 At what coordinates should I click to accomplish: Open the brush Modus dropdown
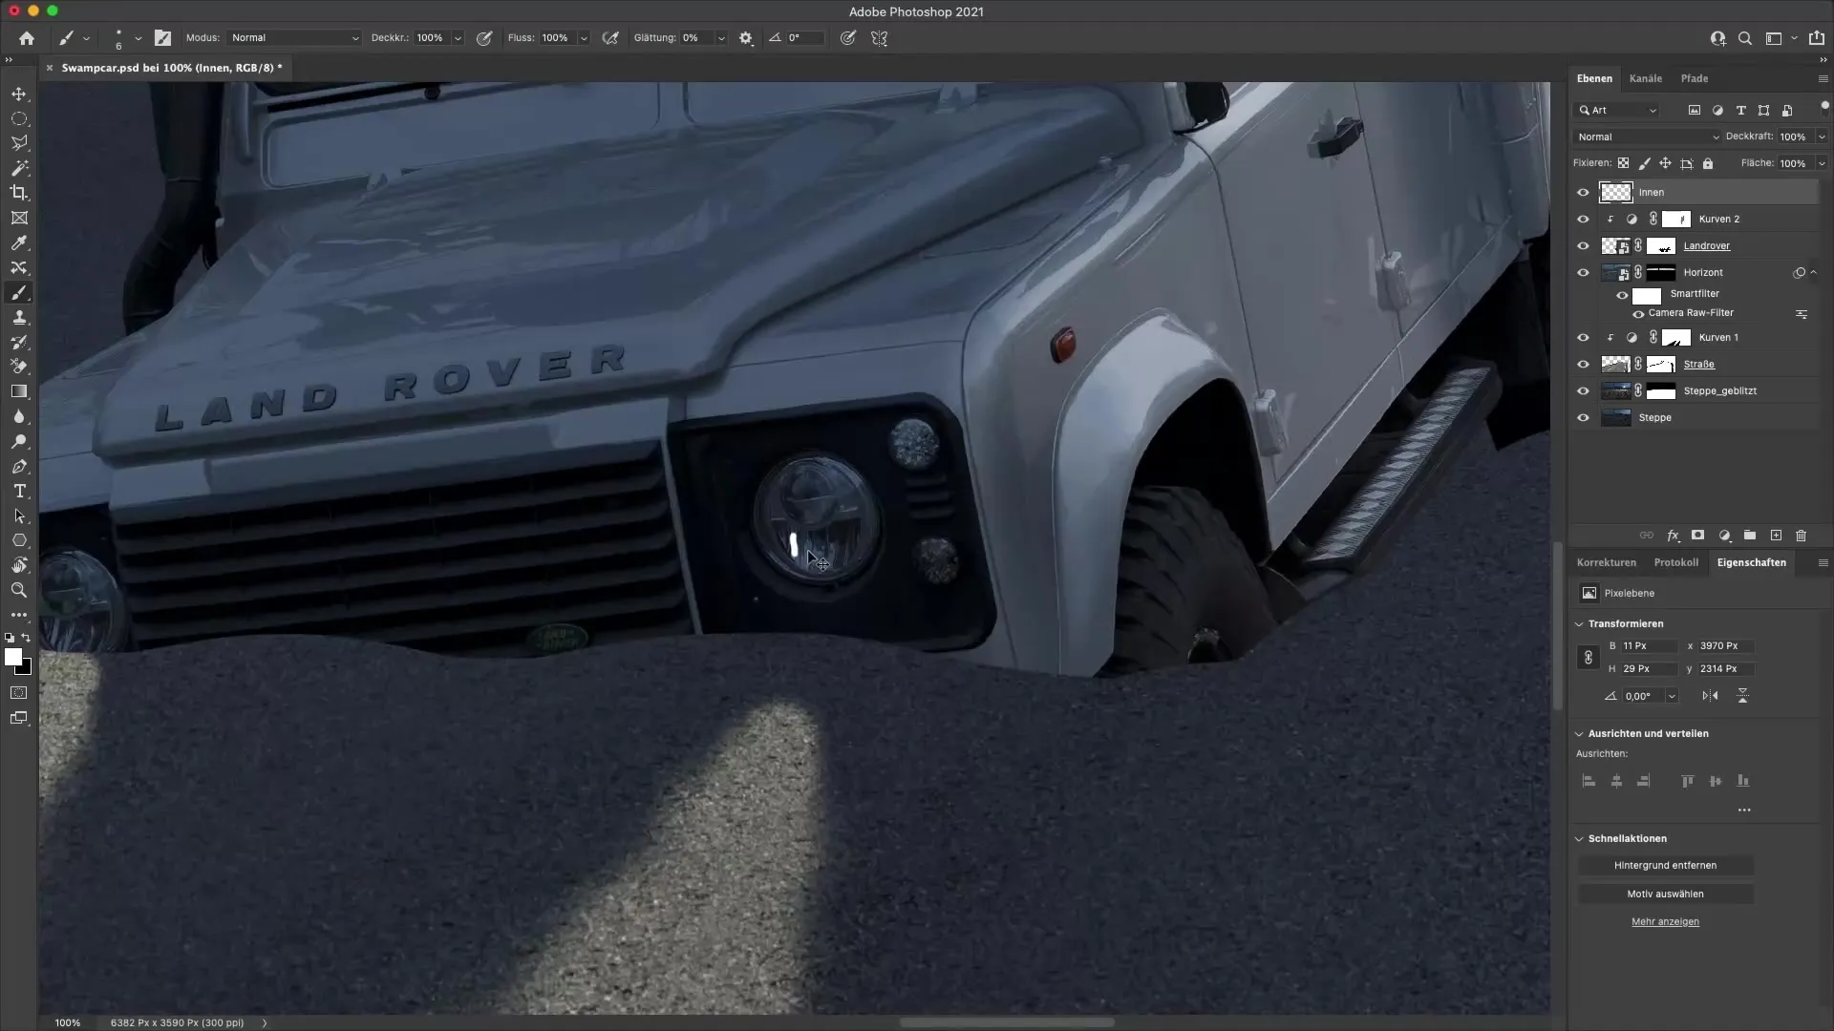coord(294,38)
